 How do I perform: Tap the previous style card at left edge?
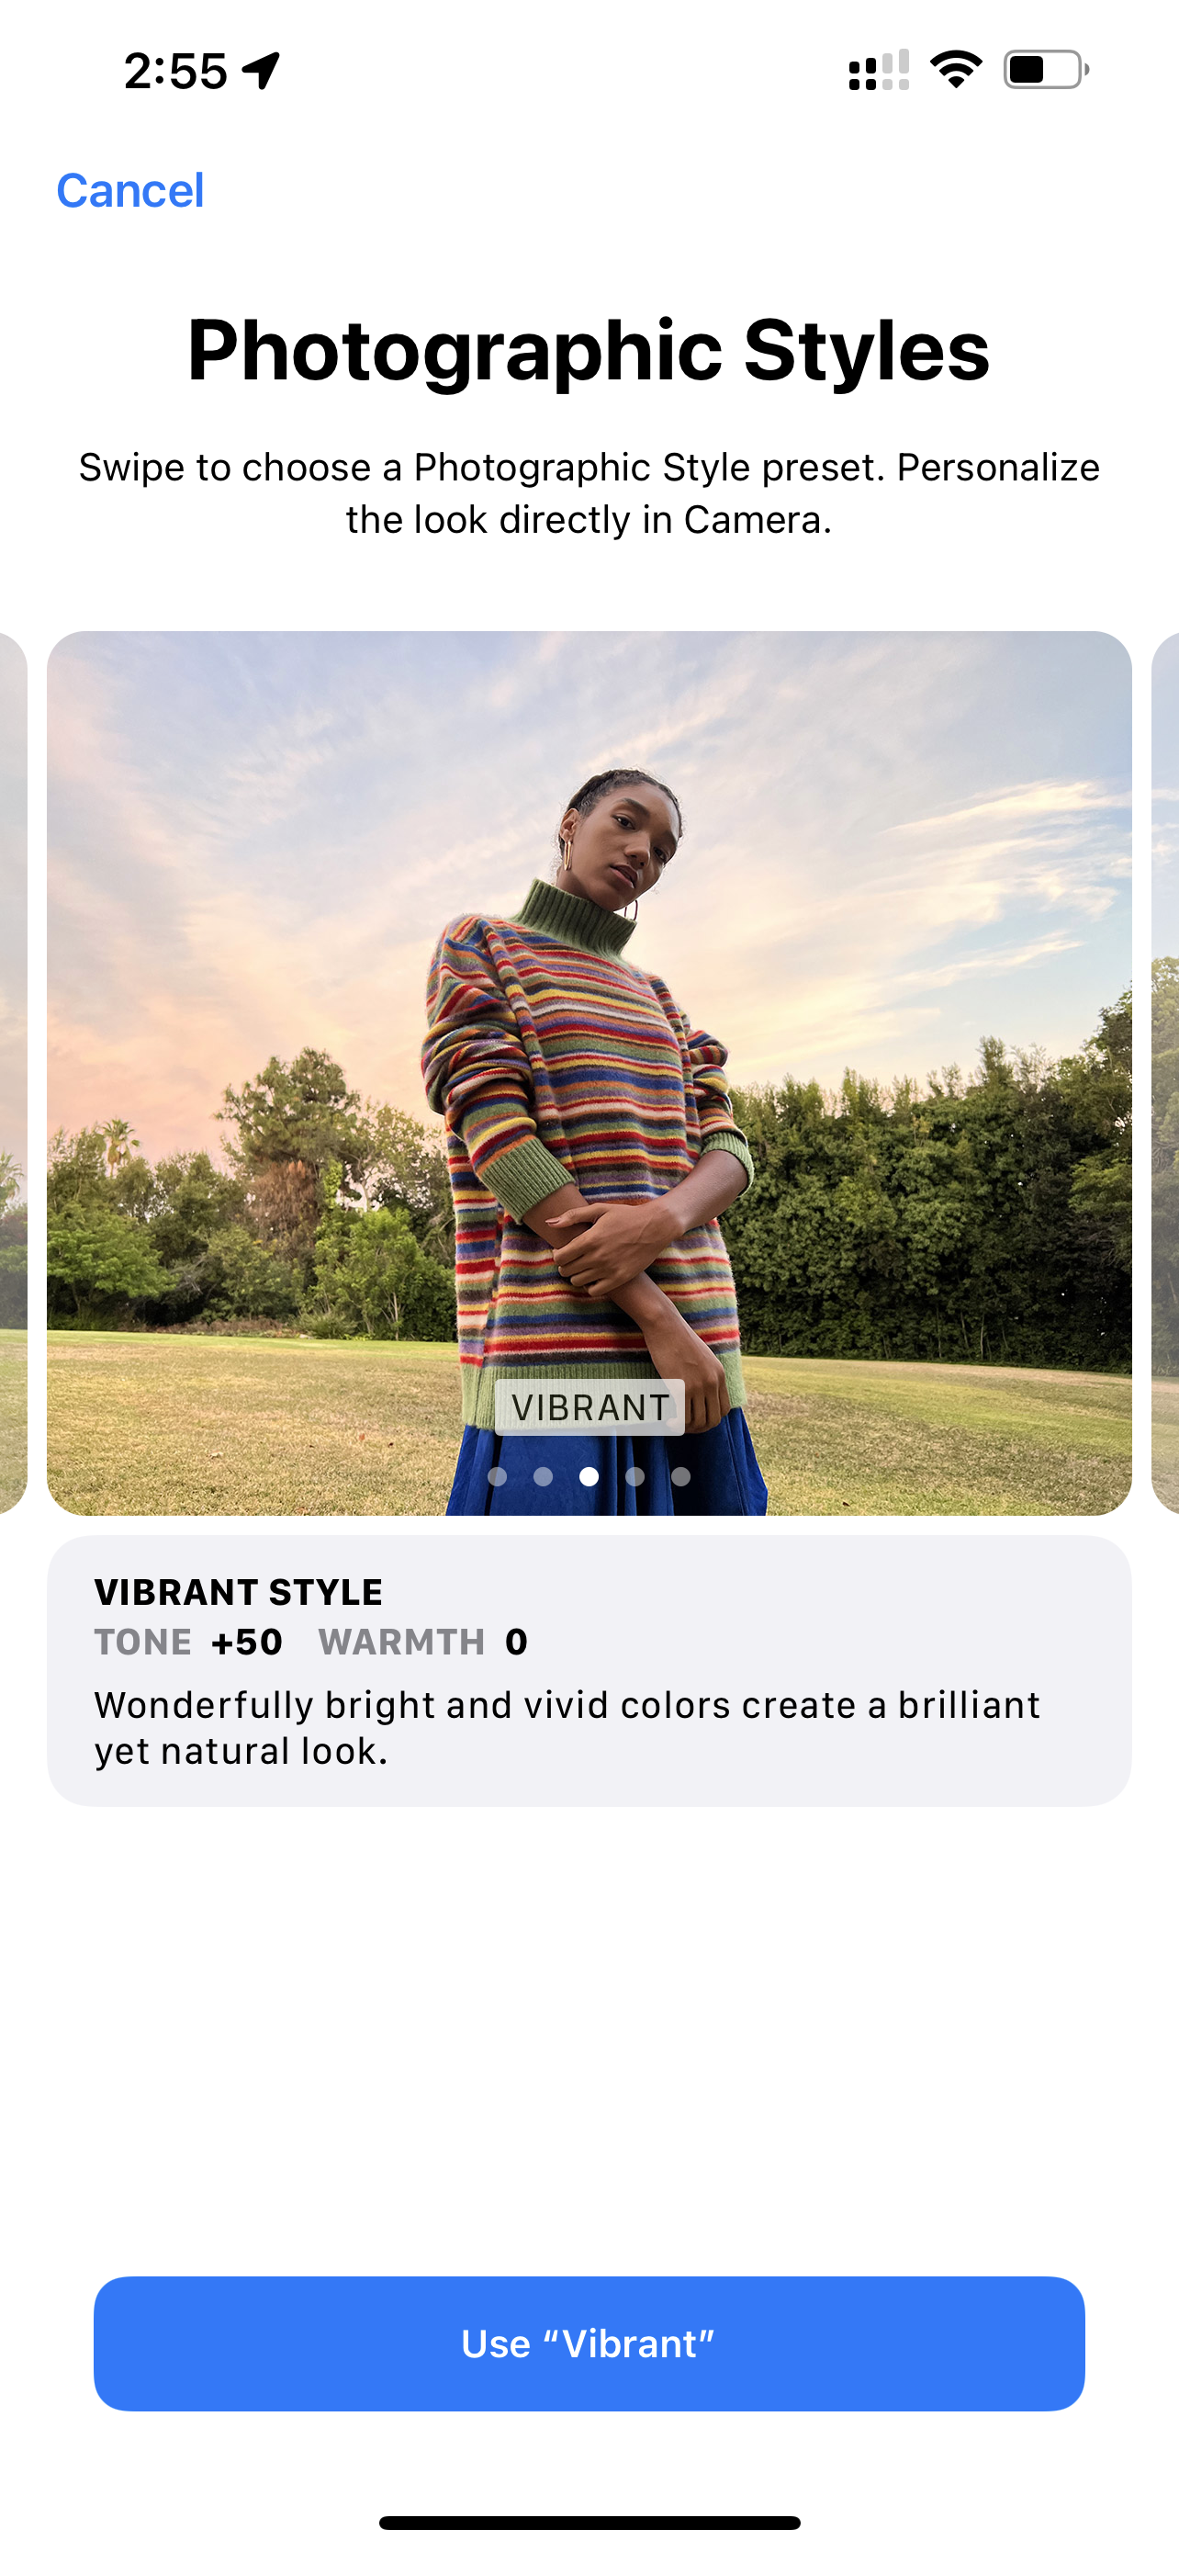pyautogui.click(x=13, y=1073)
